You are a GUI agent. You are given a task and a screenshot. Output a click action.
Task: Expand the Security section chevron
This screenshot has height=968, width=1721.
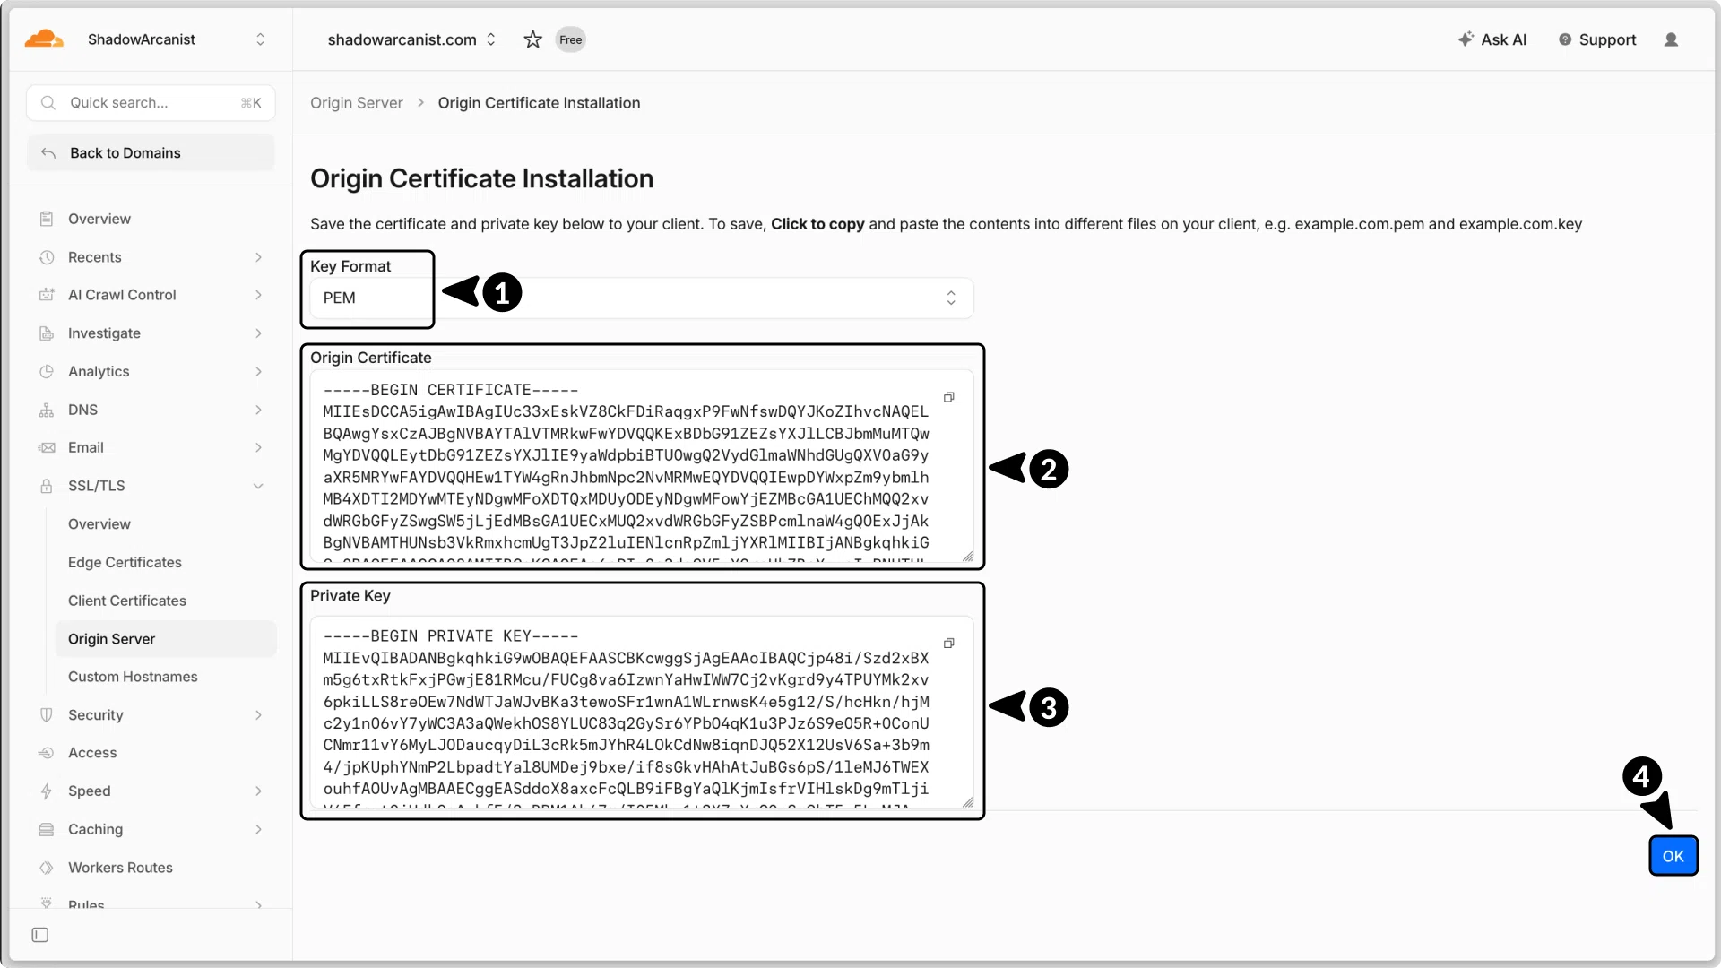[258, 715]
